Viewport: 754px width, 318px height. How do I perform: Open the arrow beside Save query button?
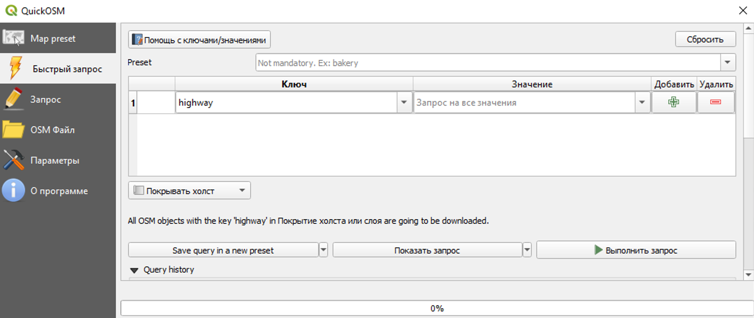(x=323, y=250)
